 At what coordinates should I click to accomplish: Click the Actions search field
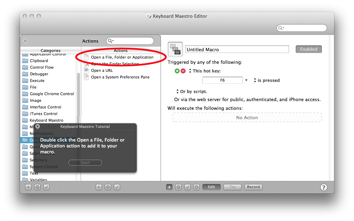tap(130, 41)
